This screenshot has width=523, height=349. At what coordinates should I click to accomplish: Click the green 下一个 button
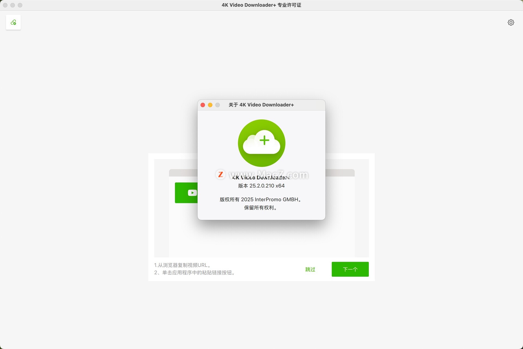[350, 269]
